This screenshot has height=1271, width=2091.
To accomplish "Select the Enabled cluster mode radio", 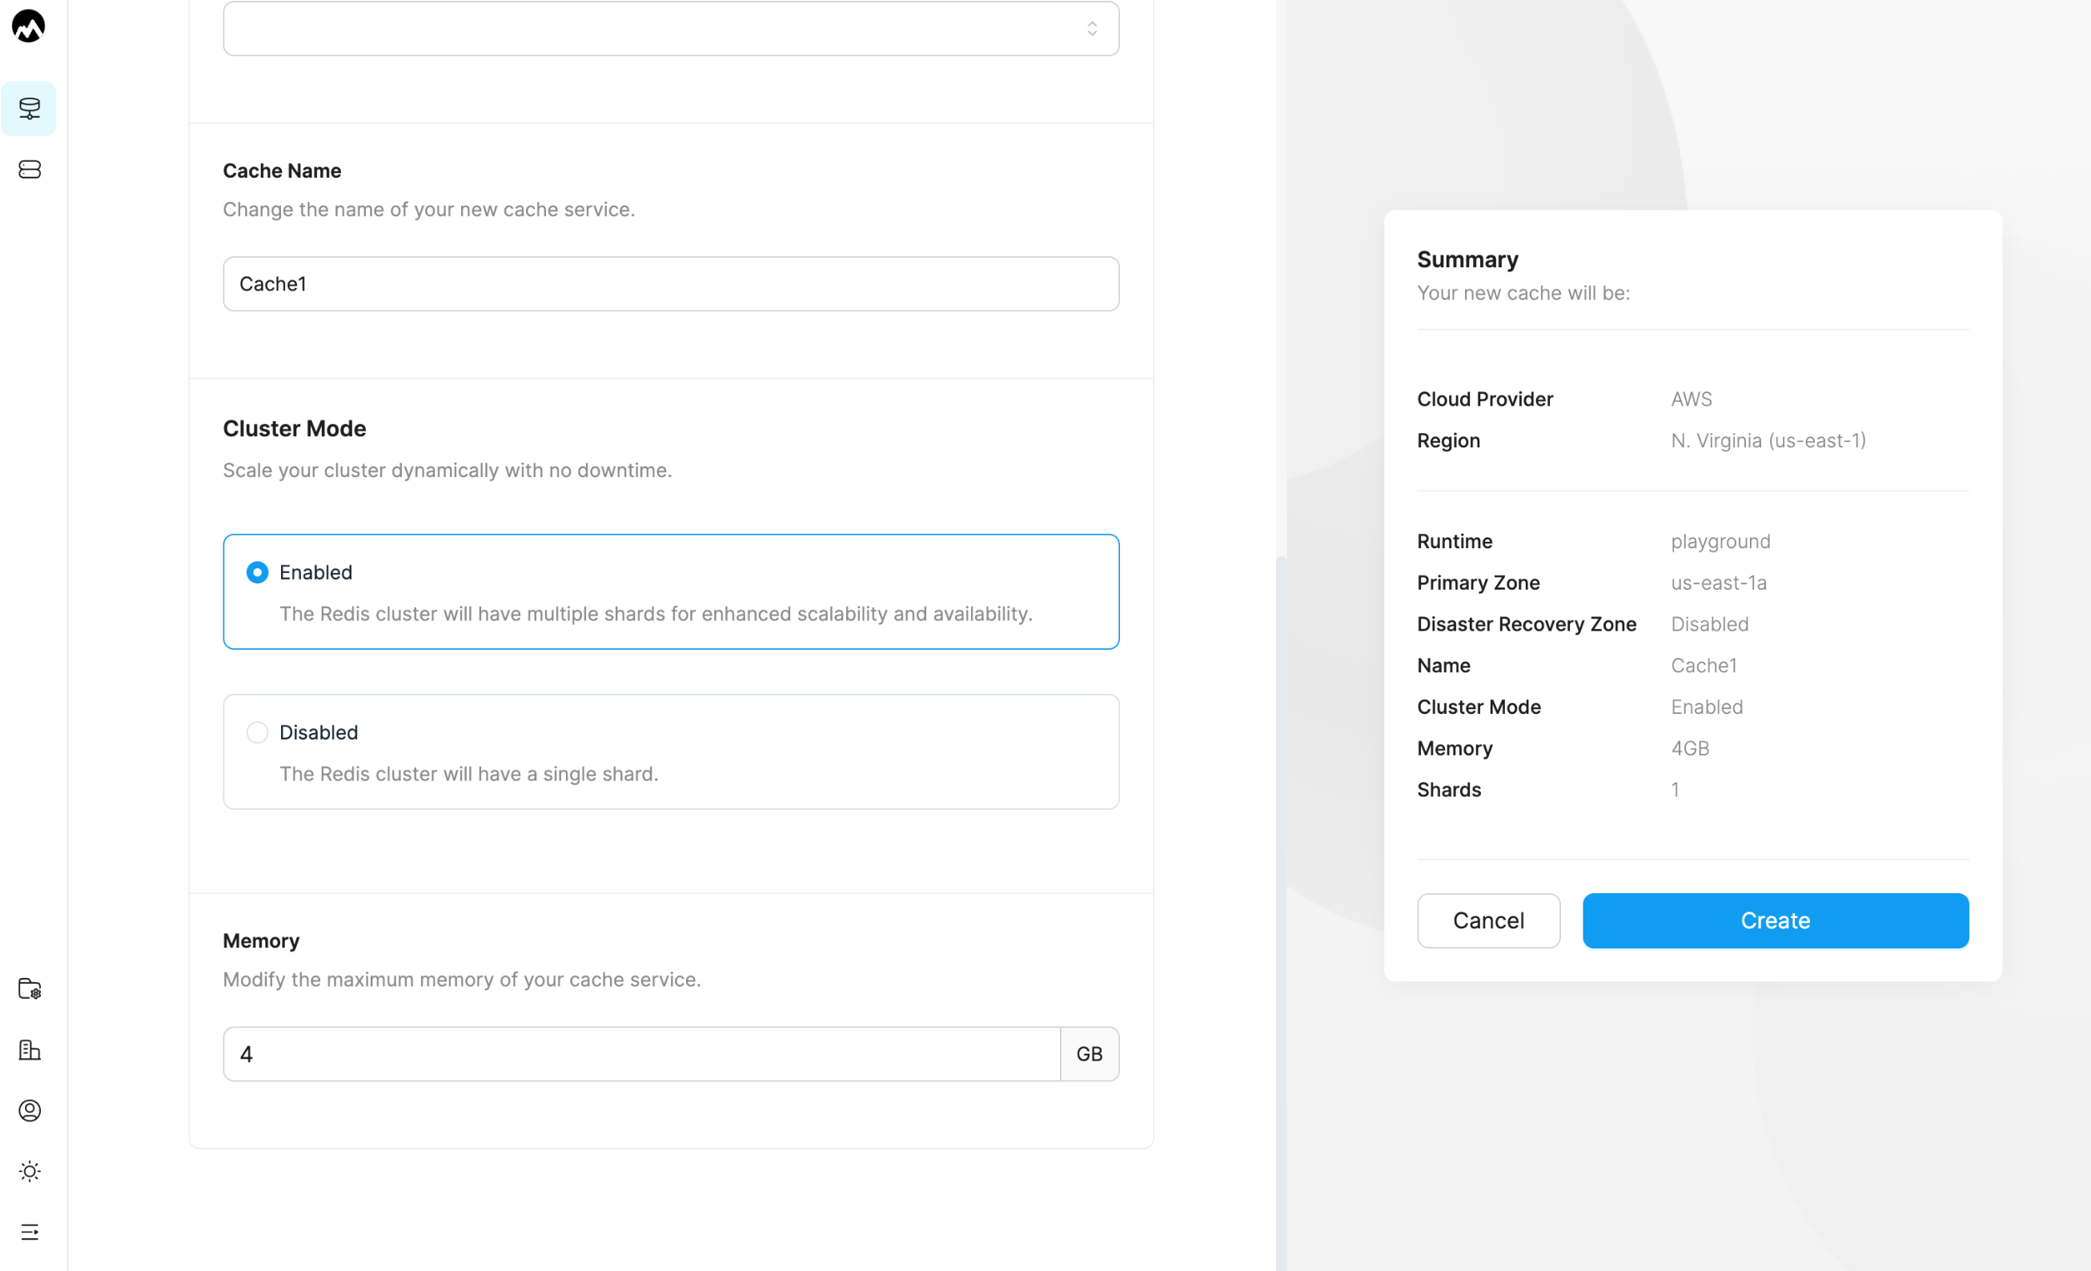I will point(257,573).
